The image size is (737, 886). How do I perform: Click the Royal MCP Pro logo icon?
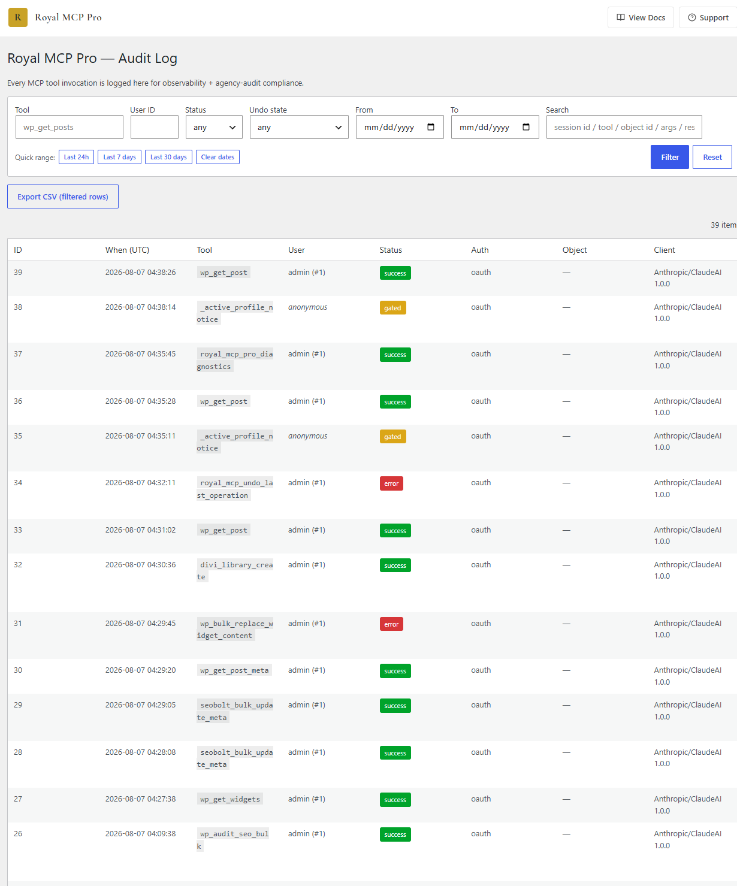(x=18, y=17)
